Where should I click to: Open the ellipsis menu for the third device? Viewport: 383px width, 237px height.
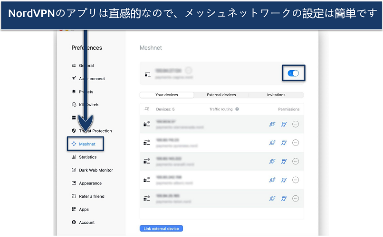(296, 161)
